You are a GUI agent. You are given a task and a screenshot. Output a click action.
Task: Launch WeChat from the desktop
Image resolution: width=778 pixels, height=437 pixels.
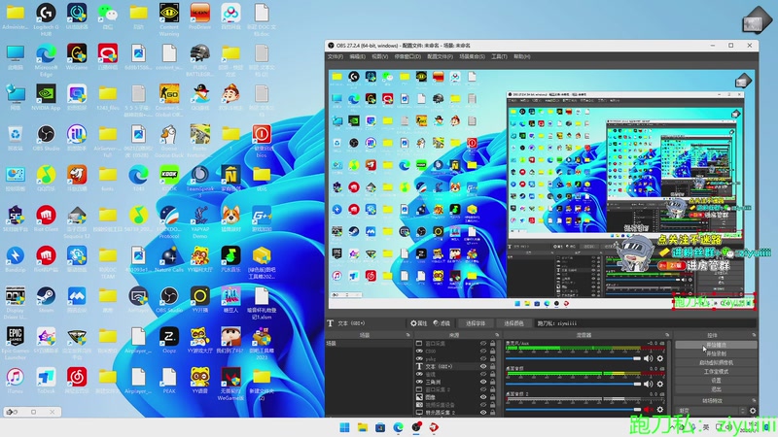tap(108, 17)
